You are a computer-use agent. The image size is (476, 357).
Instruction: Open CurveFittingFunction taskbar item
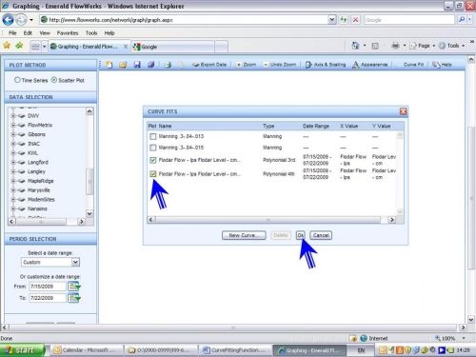tap(235, 350)
